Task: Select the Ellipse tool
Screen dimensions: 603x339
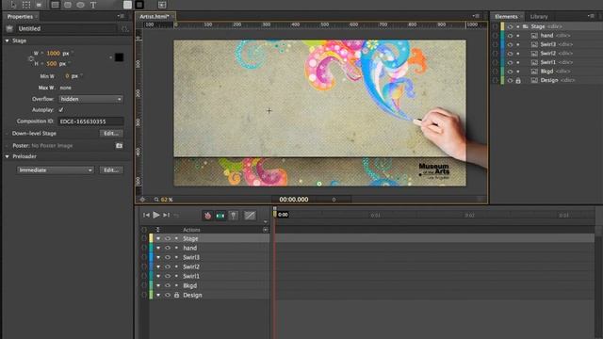Action: (80, 5)
